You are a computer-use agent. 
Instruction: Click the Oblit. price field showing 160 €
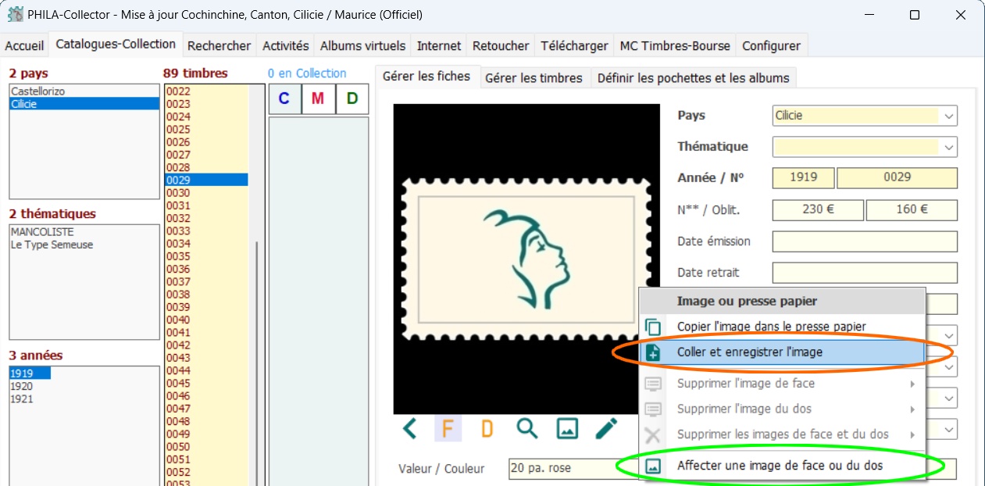click(x=912, y=209)
